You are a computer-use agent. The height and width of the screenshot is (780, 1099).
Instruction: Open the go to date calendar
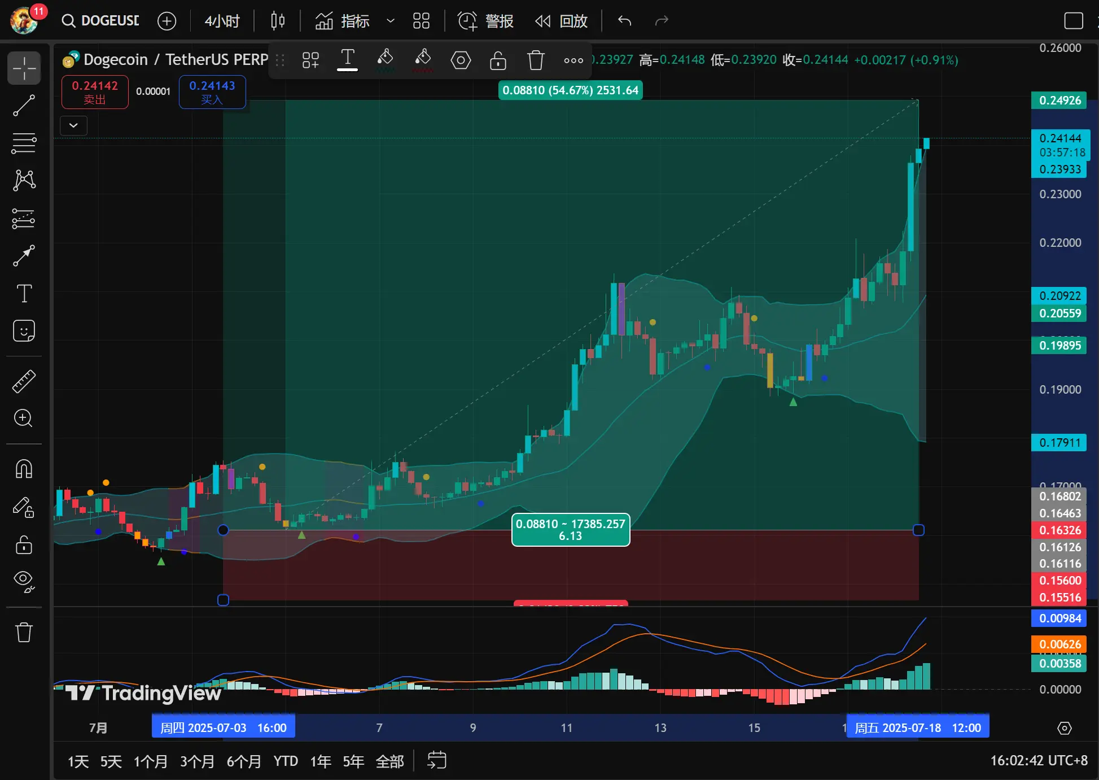(x=436, y=760)
